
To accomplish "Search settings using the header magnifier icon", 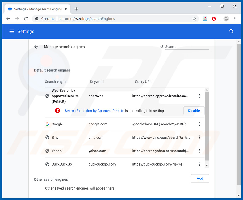I will click(231, 31).
